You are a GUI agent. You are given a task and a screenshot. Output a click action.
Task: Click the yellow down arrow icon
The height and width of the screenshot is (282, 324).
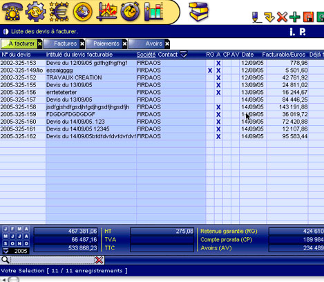(269, 17)
